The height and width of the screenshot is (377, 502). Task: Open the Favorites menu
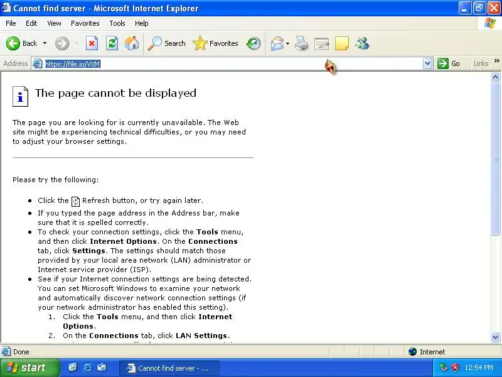[85, 23]
